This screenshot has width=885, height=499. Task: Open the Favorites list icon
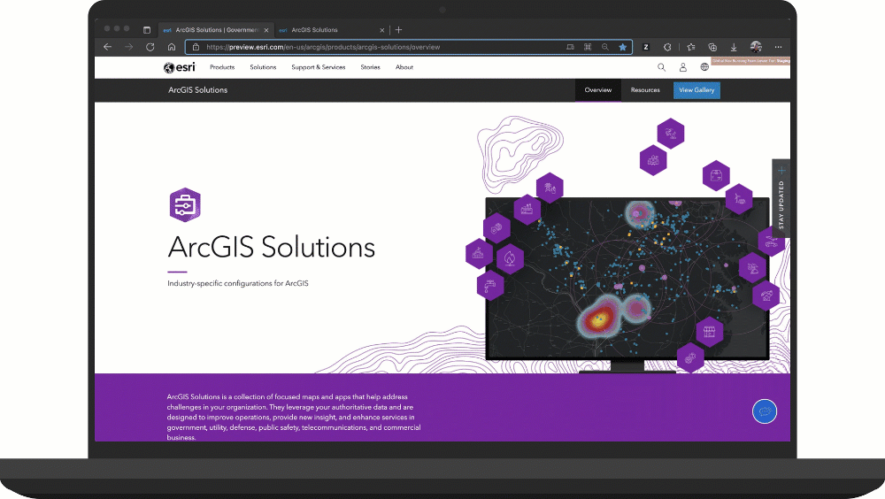pyautogui.click(x=691, y=47)
